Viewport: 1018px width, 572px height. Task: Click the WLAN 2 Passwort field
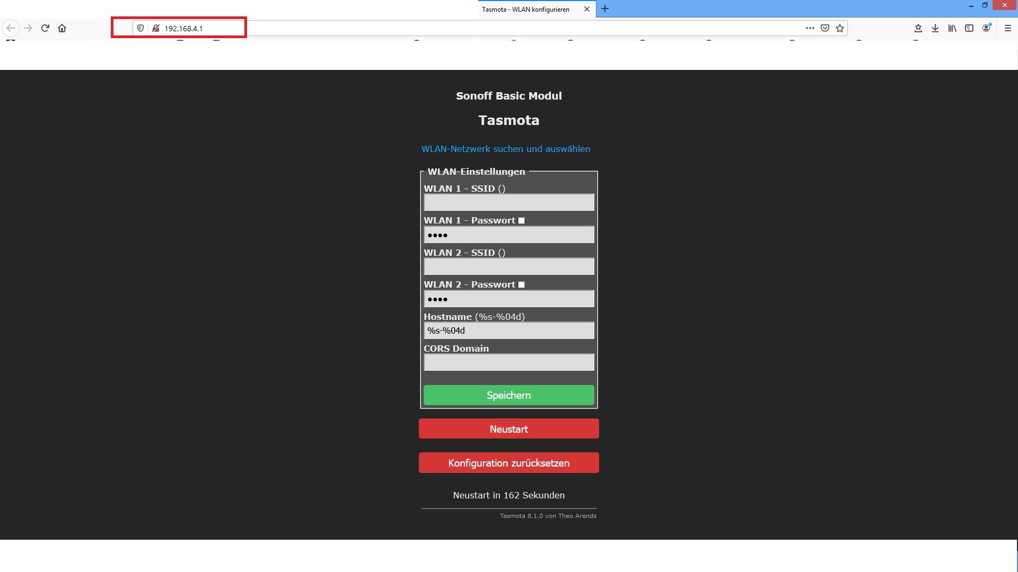(x=509, y=299)
